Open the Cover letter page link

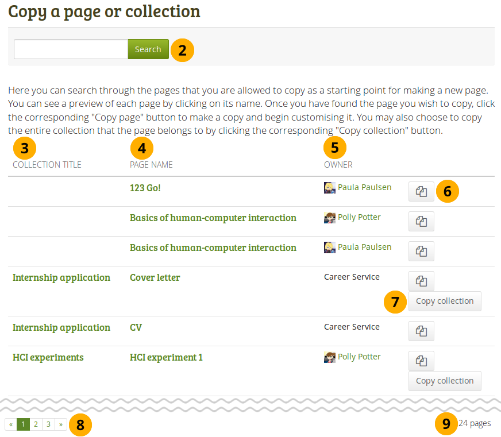[155, 277]
